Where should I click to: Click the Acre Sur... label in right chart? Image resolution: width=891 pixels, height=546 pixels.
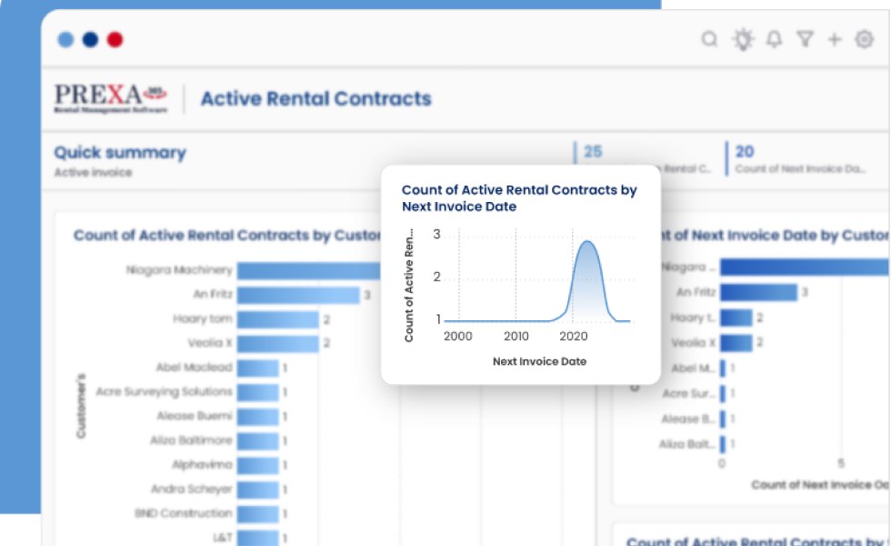tap(688, 393)
